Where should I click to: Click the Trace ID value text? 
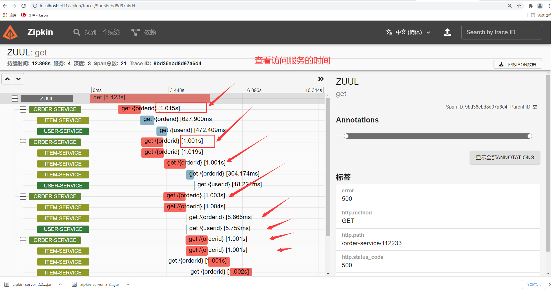(177, 64)
